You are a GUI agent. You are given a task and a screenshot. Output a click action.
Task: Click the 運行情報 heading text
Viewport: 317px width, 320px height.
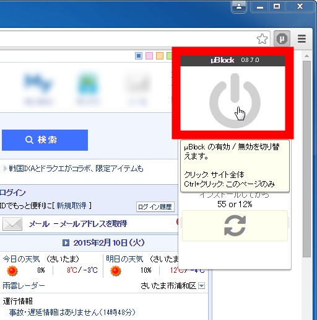18,301
